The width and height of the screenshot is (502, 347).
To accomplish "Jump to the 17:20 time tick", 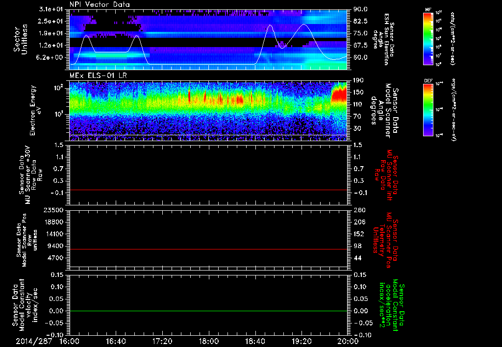I will pyautogui.click(x=162, y=341).
